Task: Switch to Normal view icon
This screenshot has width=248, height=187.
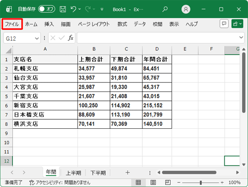Action: [x=138, y=183]
